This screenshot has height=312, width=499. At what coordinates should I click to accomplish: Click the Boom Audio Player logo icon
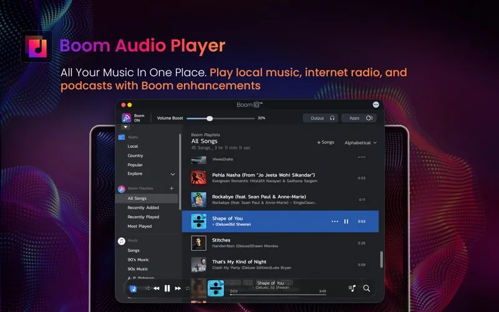pos(36,46)
